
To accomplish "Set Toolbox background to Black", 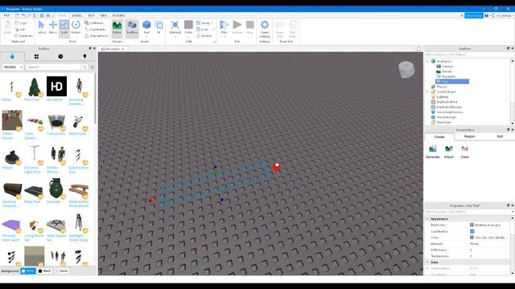I will [x=45, y=271].
